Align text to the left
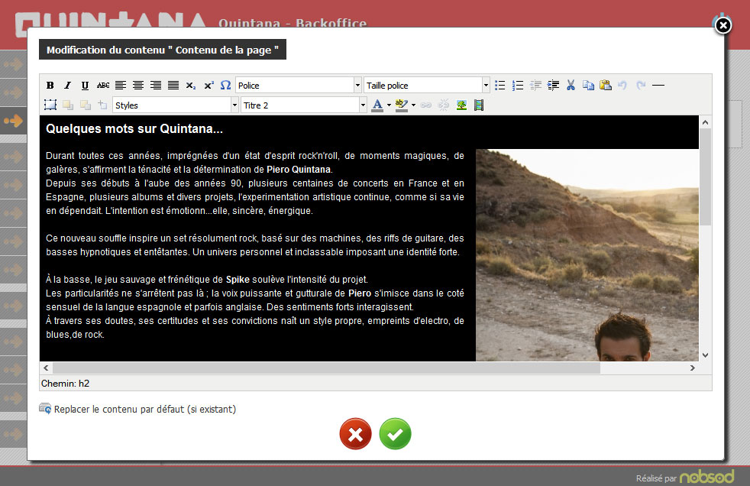Viewport: 750px width, 486px height. coord(121,85)
